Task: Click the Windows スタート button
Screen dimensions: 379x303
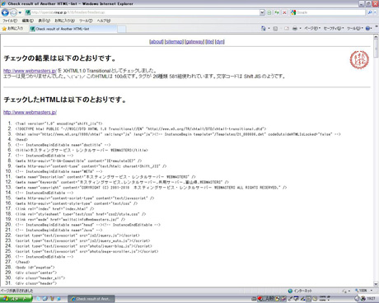Action: [16, 299]
